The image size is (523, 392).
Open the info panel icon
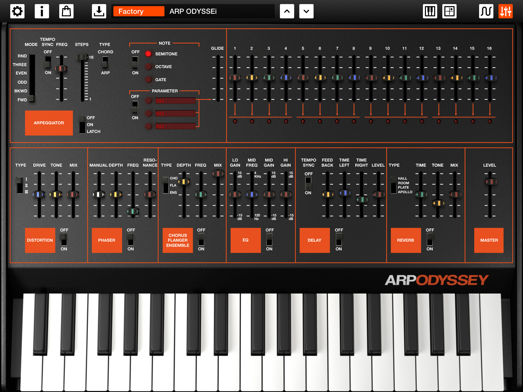[42, 11]
